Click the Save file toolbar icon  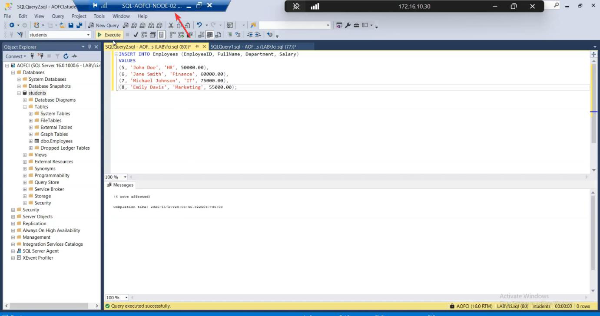point(70,25)
